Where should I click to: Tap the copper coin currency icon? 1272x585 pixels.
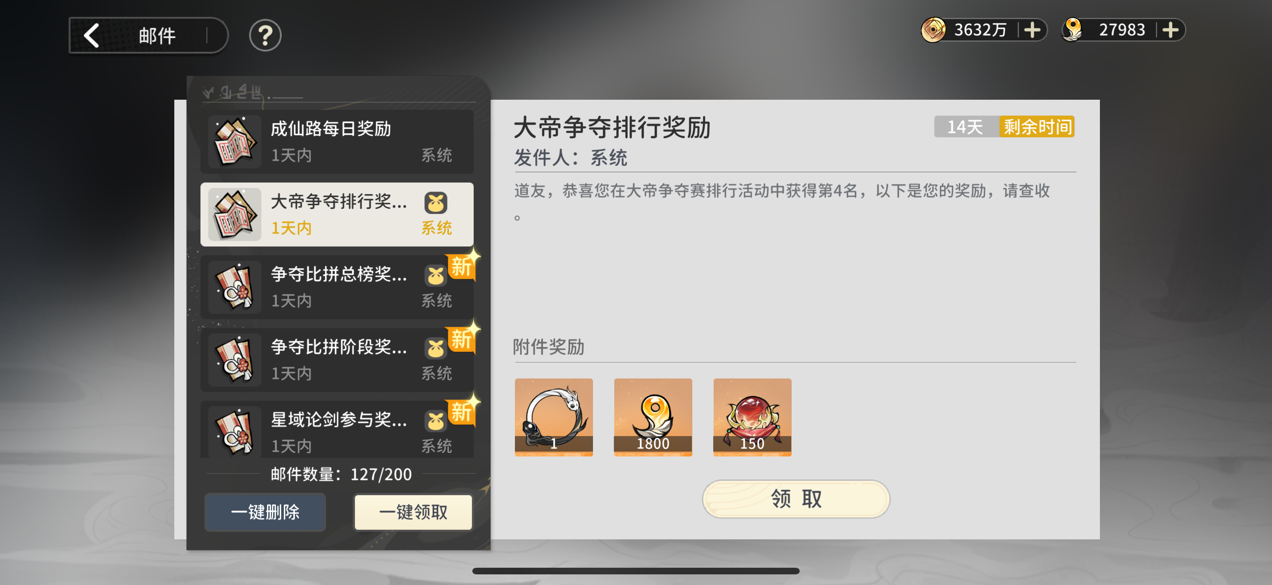click(933, 30)
